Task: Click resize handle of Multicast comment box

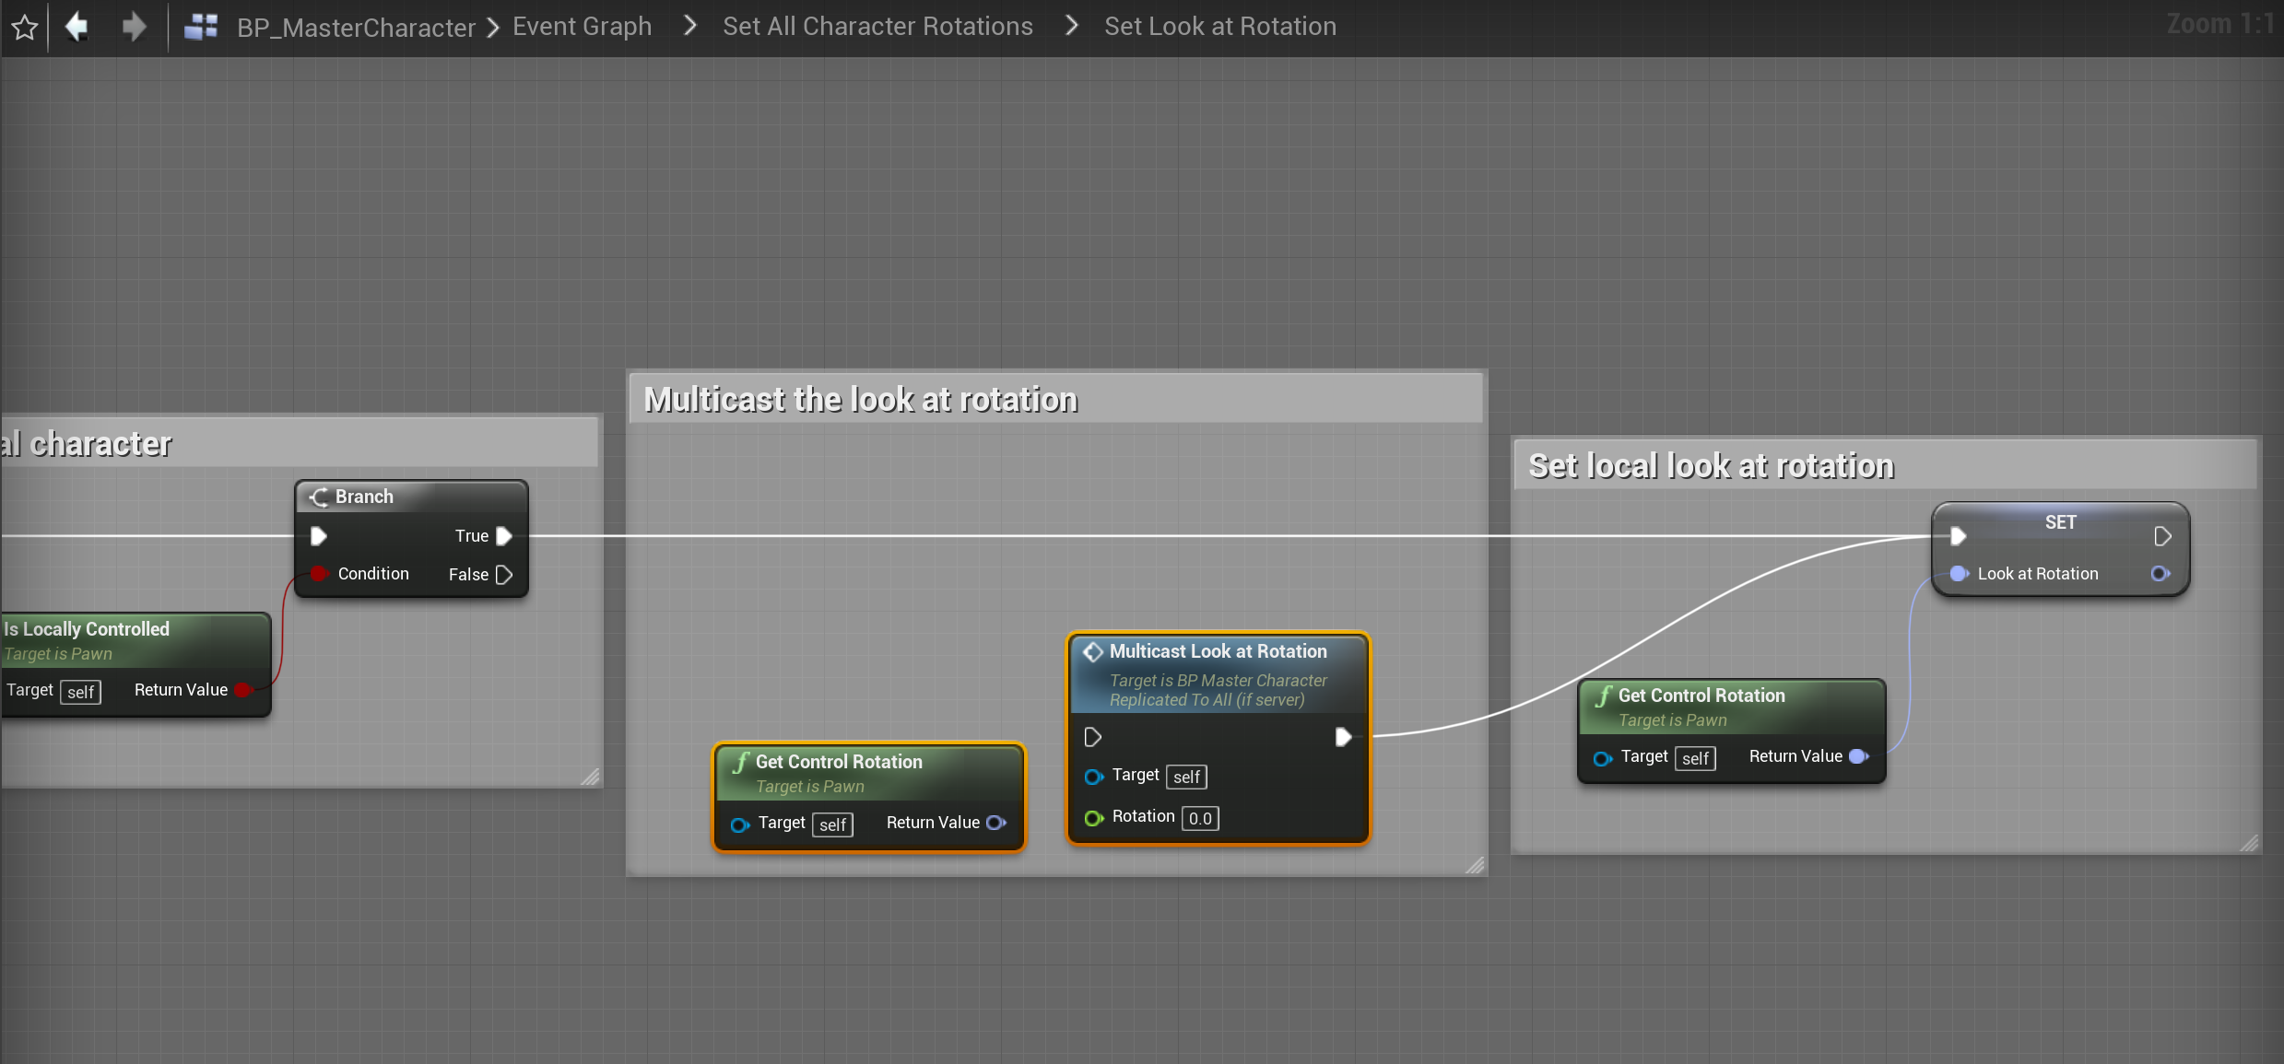Action: pyautogui.click(x=1475, y=865)
